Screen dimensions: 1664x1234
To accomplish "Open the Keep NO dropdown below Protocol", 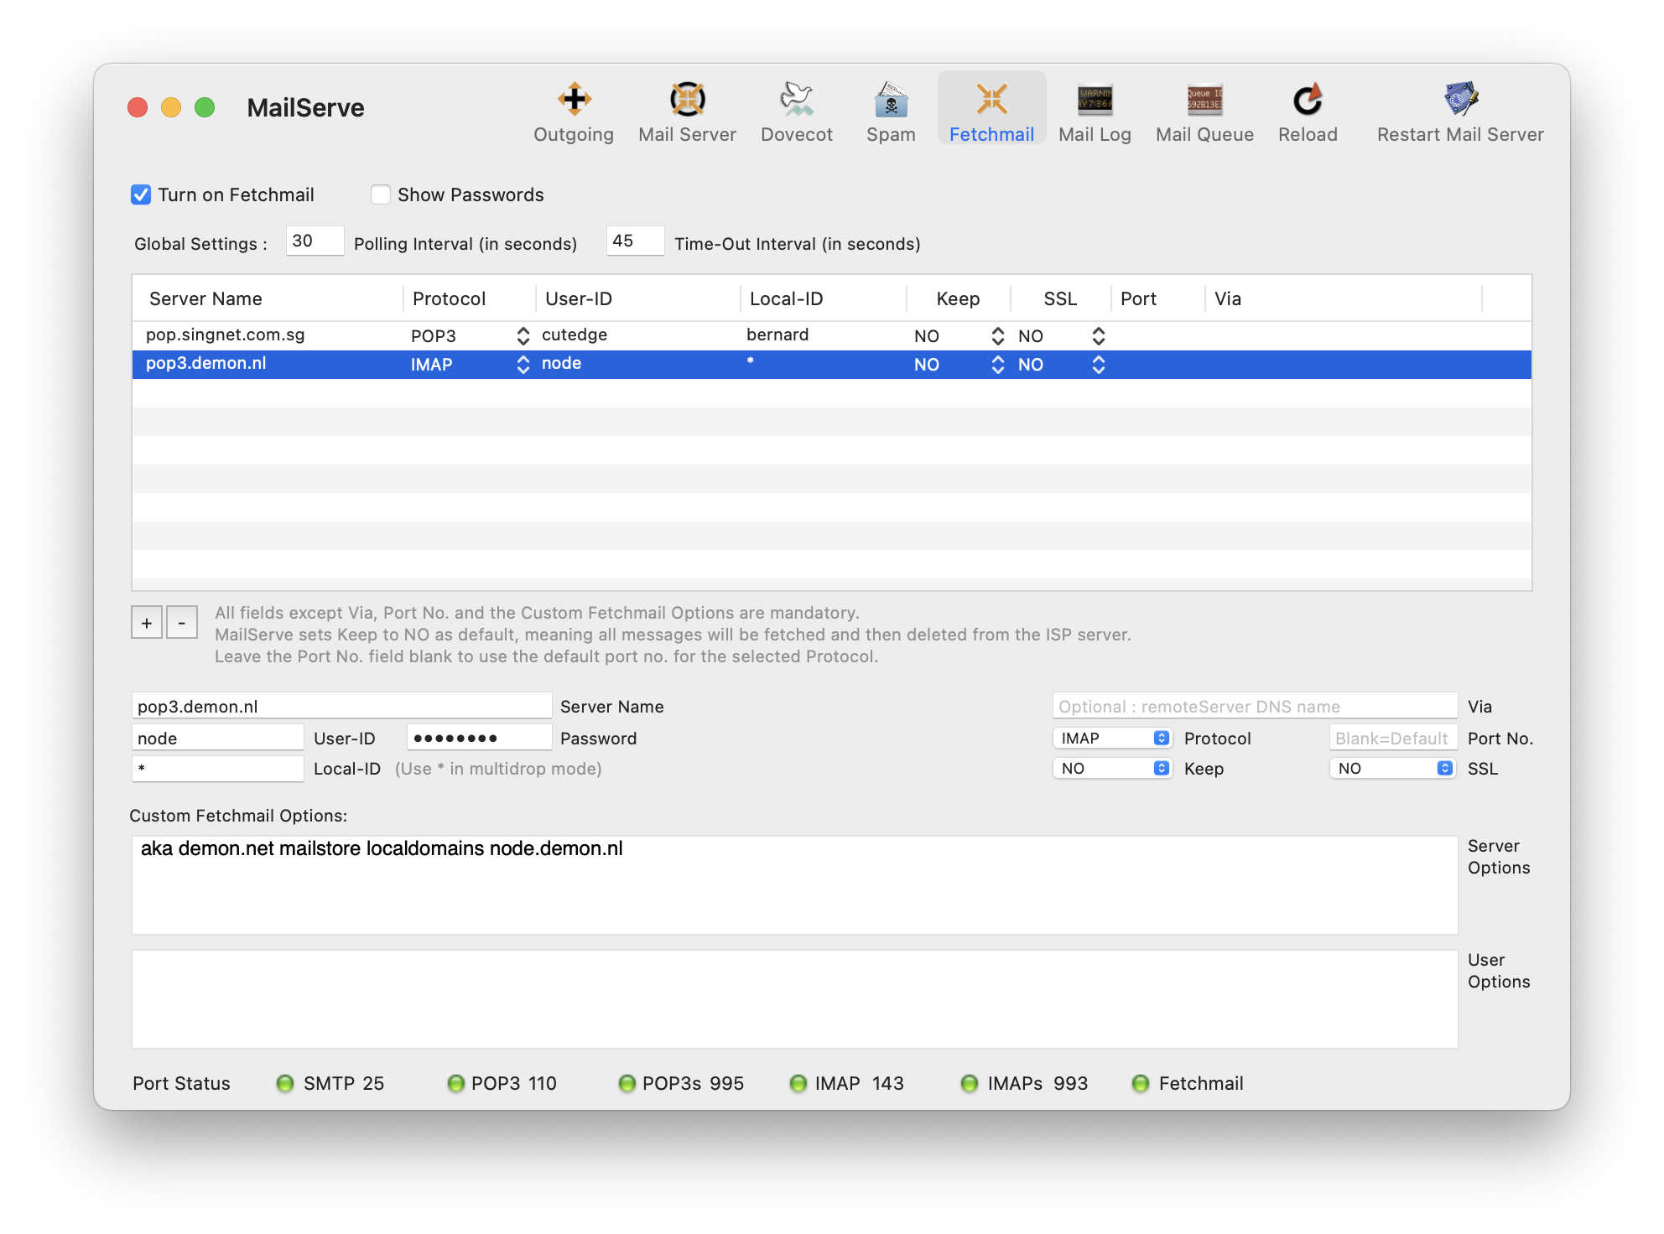I will pos(1112,769).
